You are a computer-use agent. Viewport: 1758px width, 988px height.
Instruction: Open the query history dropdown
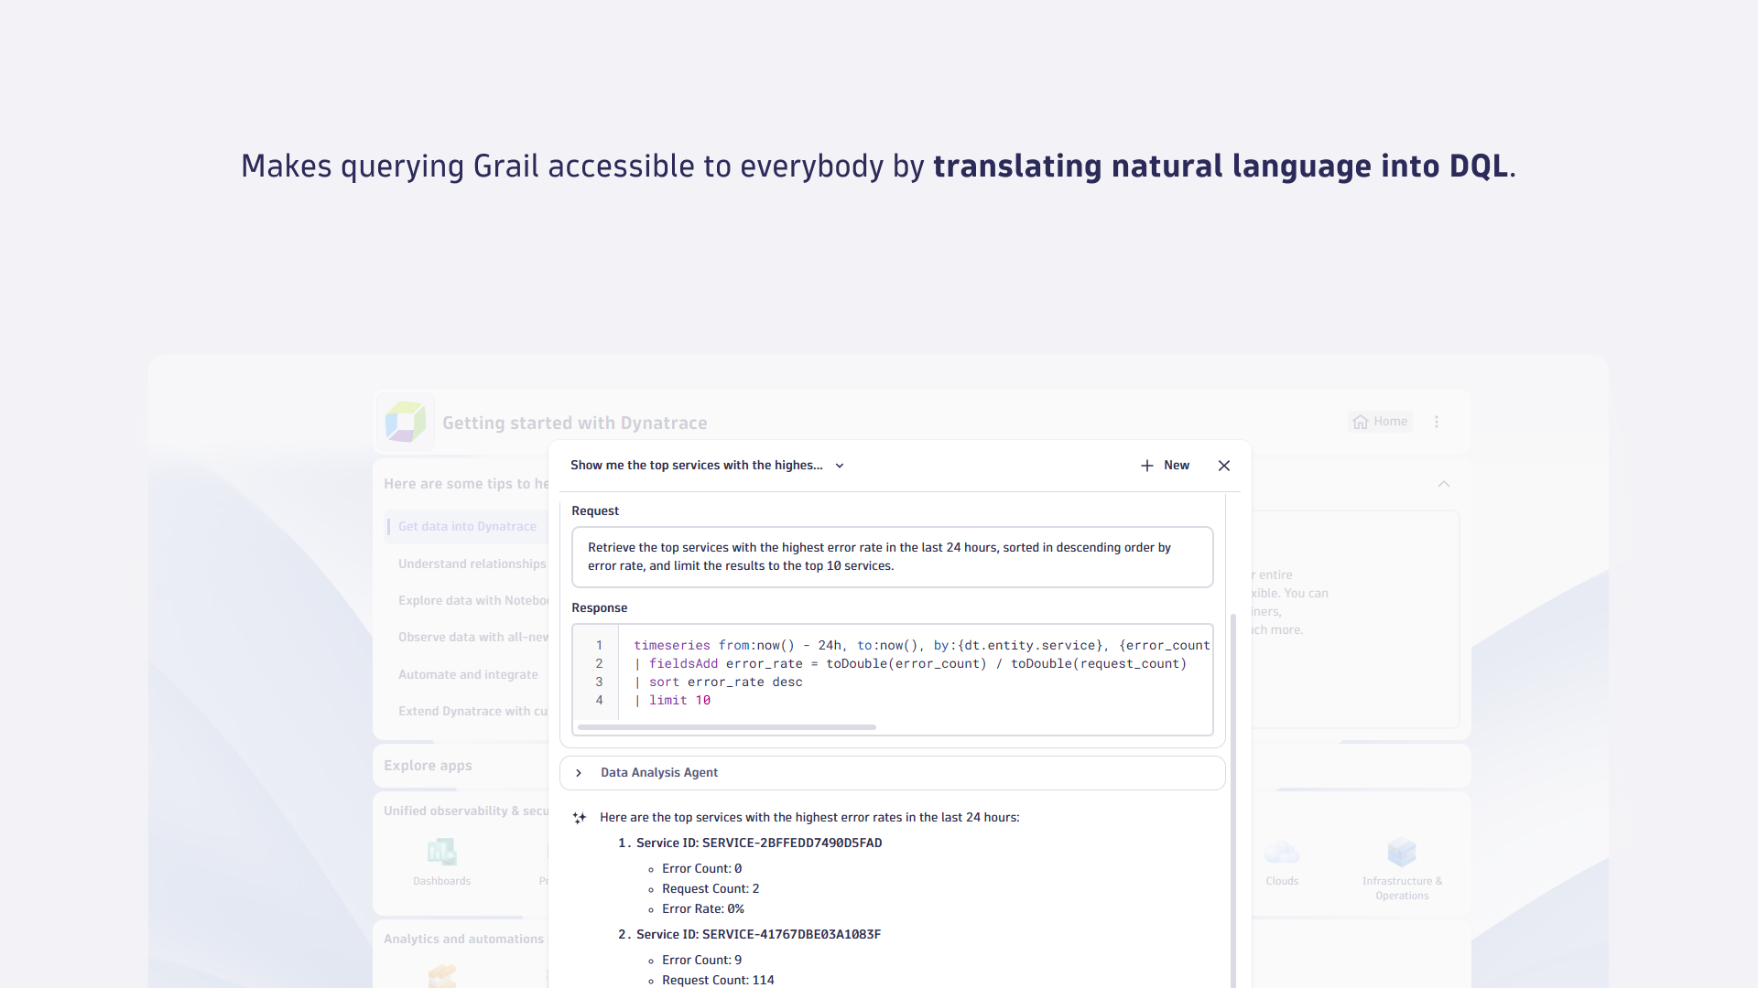pyautogui.click(x=840, y=466)
